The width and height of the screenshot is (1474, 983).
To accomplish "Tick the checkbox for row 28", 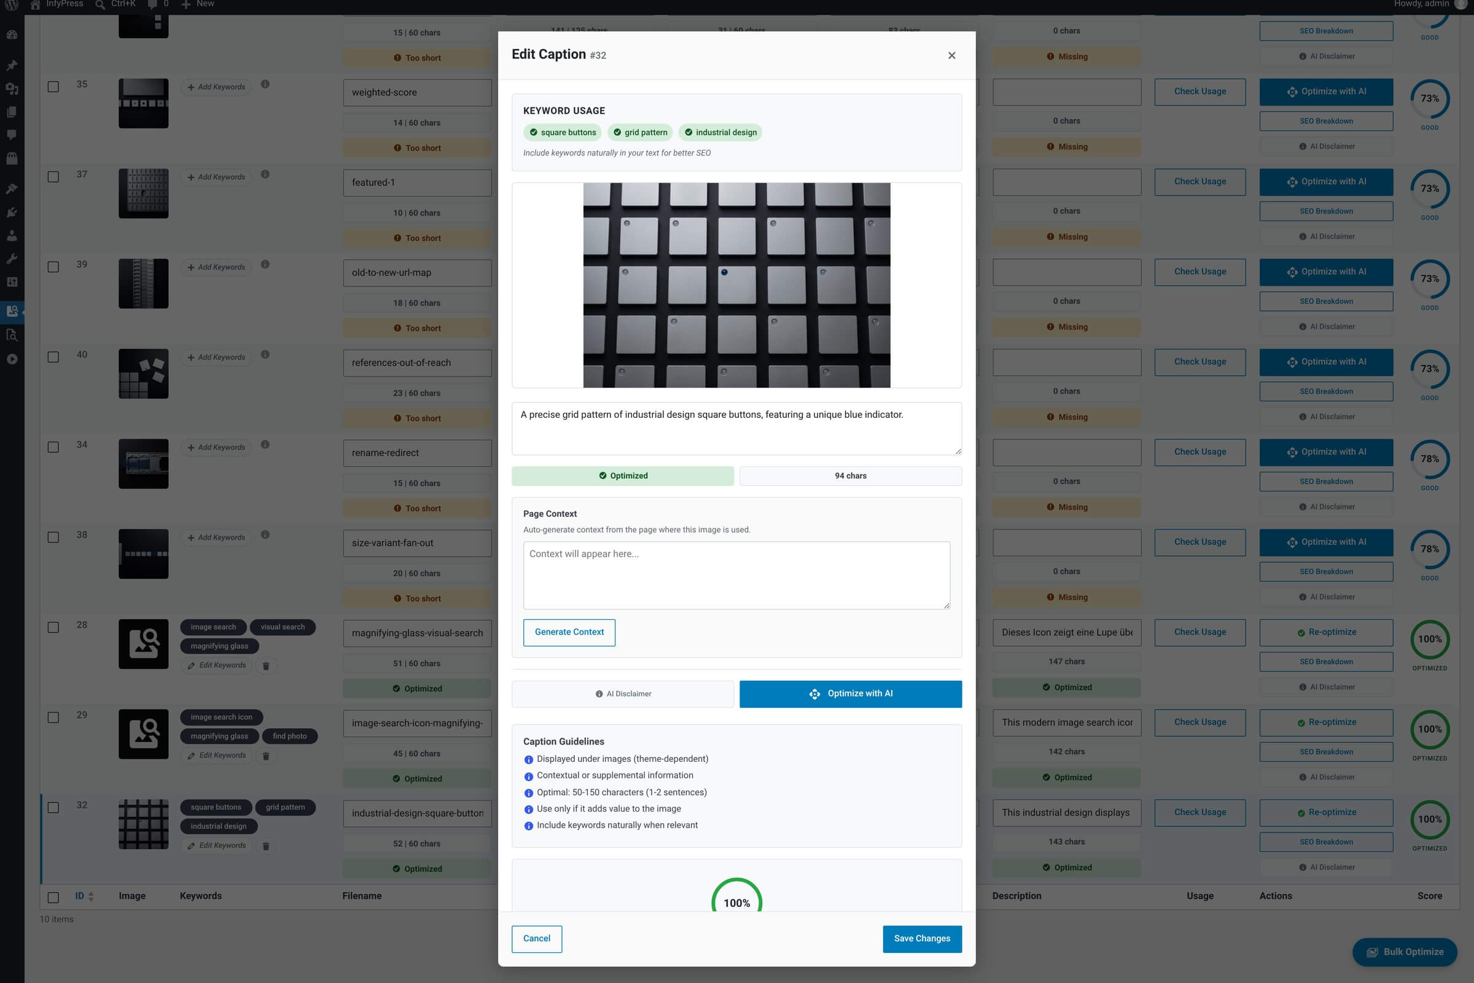I will click(x=53, y=627).
